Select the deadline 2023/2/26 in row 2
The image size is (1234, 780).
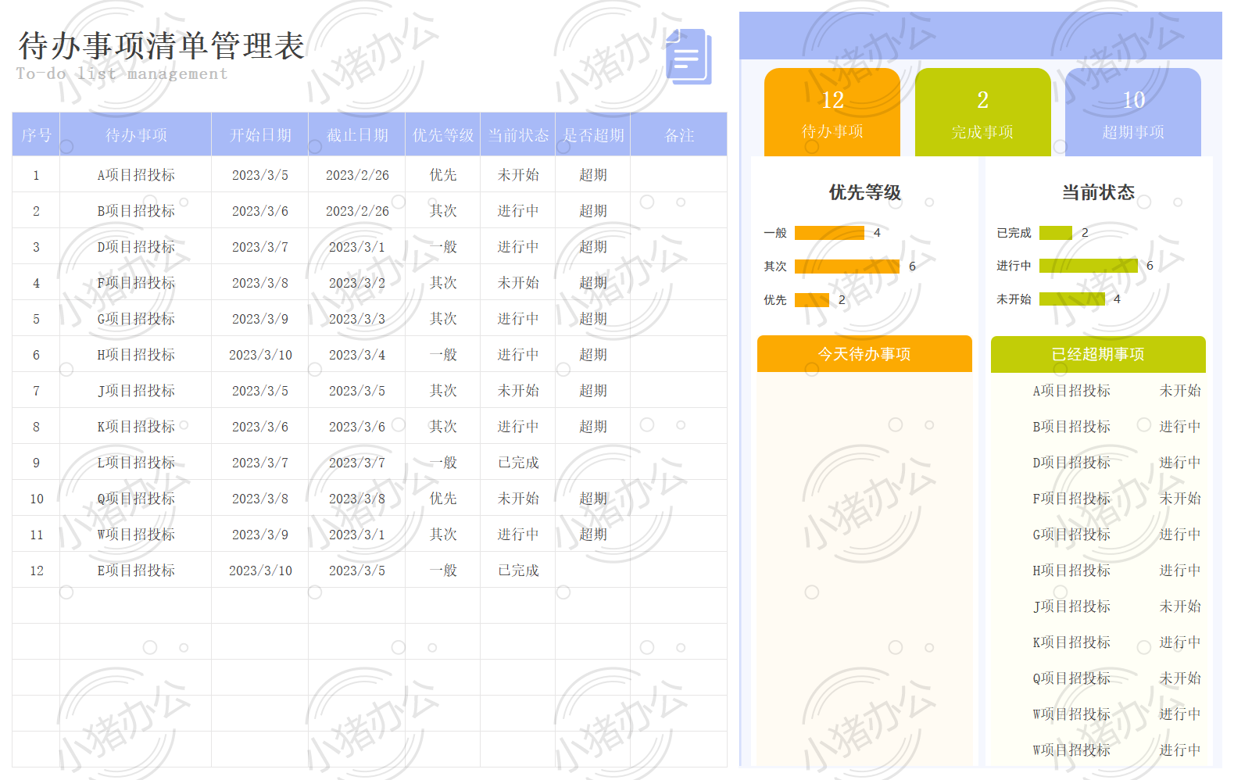point(357,211)
